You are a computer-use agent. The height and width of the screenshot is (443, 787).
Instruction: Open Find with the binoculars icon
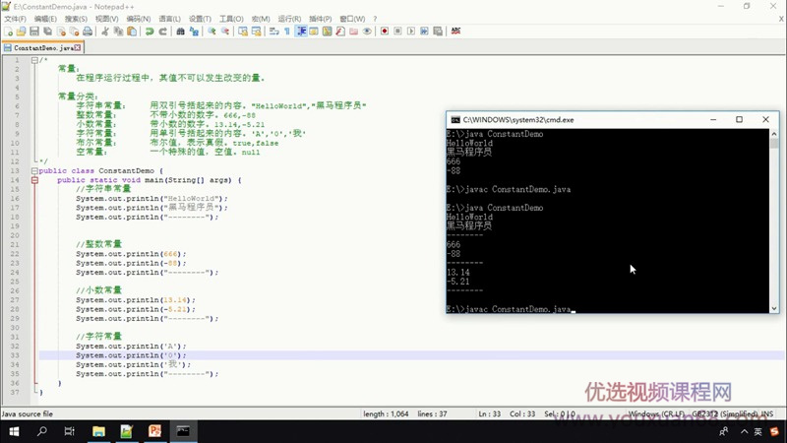[180, 32]
